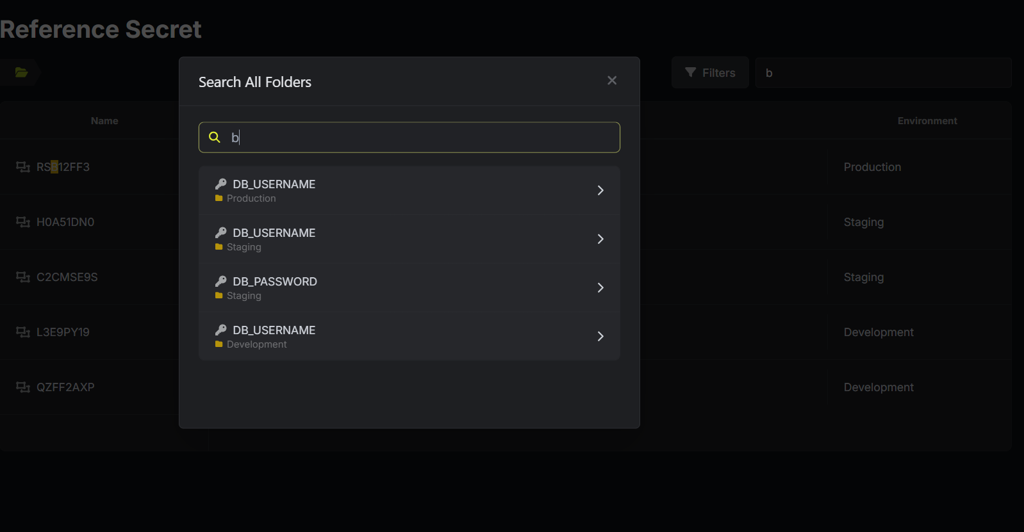This screenshot has width=1024, height=532.
Task: Click the folder icon next to the Development label
Action: (219, 344)
